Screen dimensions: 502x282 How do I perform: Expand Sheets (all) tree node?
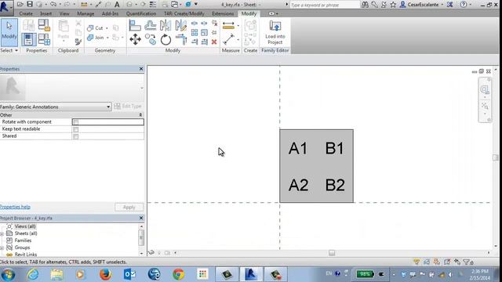click(x=2, y=233)
